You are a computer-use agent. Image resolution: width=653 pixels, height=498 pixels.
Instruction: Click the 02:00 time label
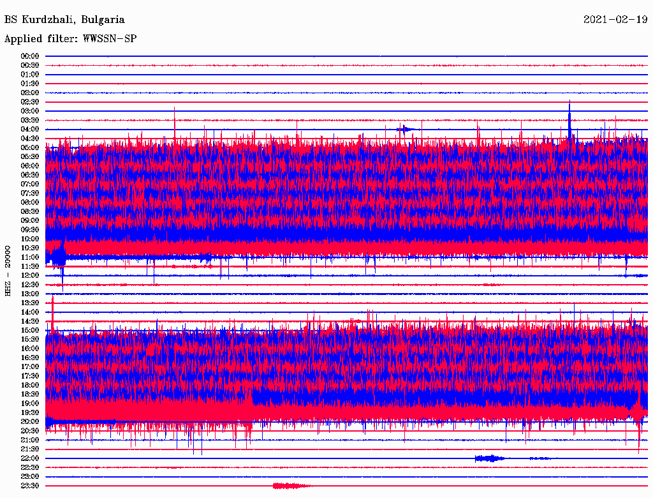(30, 93)
